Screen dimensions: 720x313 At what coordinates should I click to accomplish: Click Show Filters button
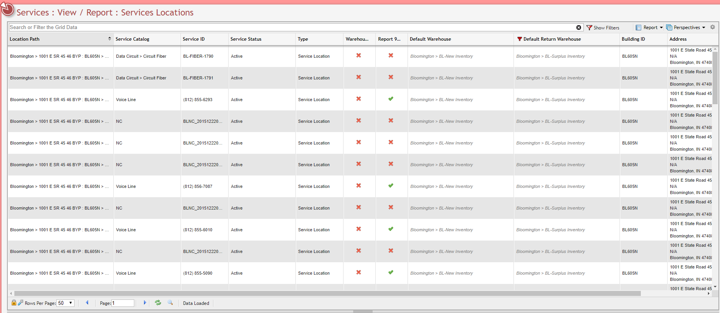(x=603, y=28)
